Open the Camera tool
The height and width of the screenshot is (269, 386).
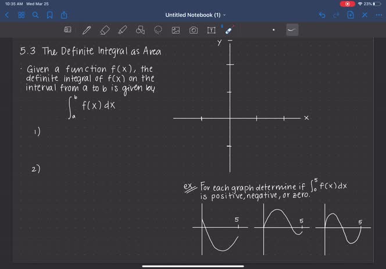click(x=194, y=30)
